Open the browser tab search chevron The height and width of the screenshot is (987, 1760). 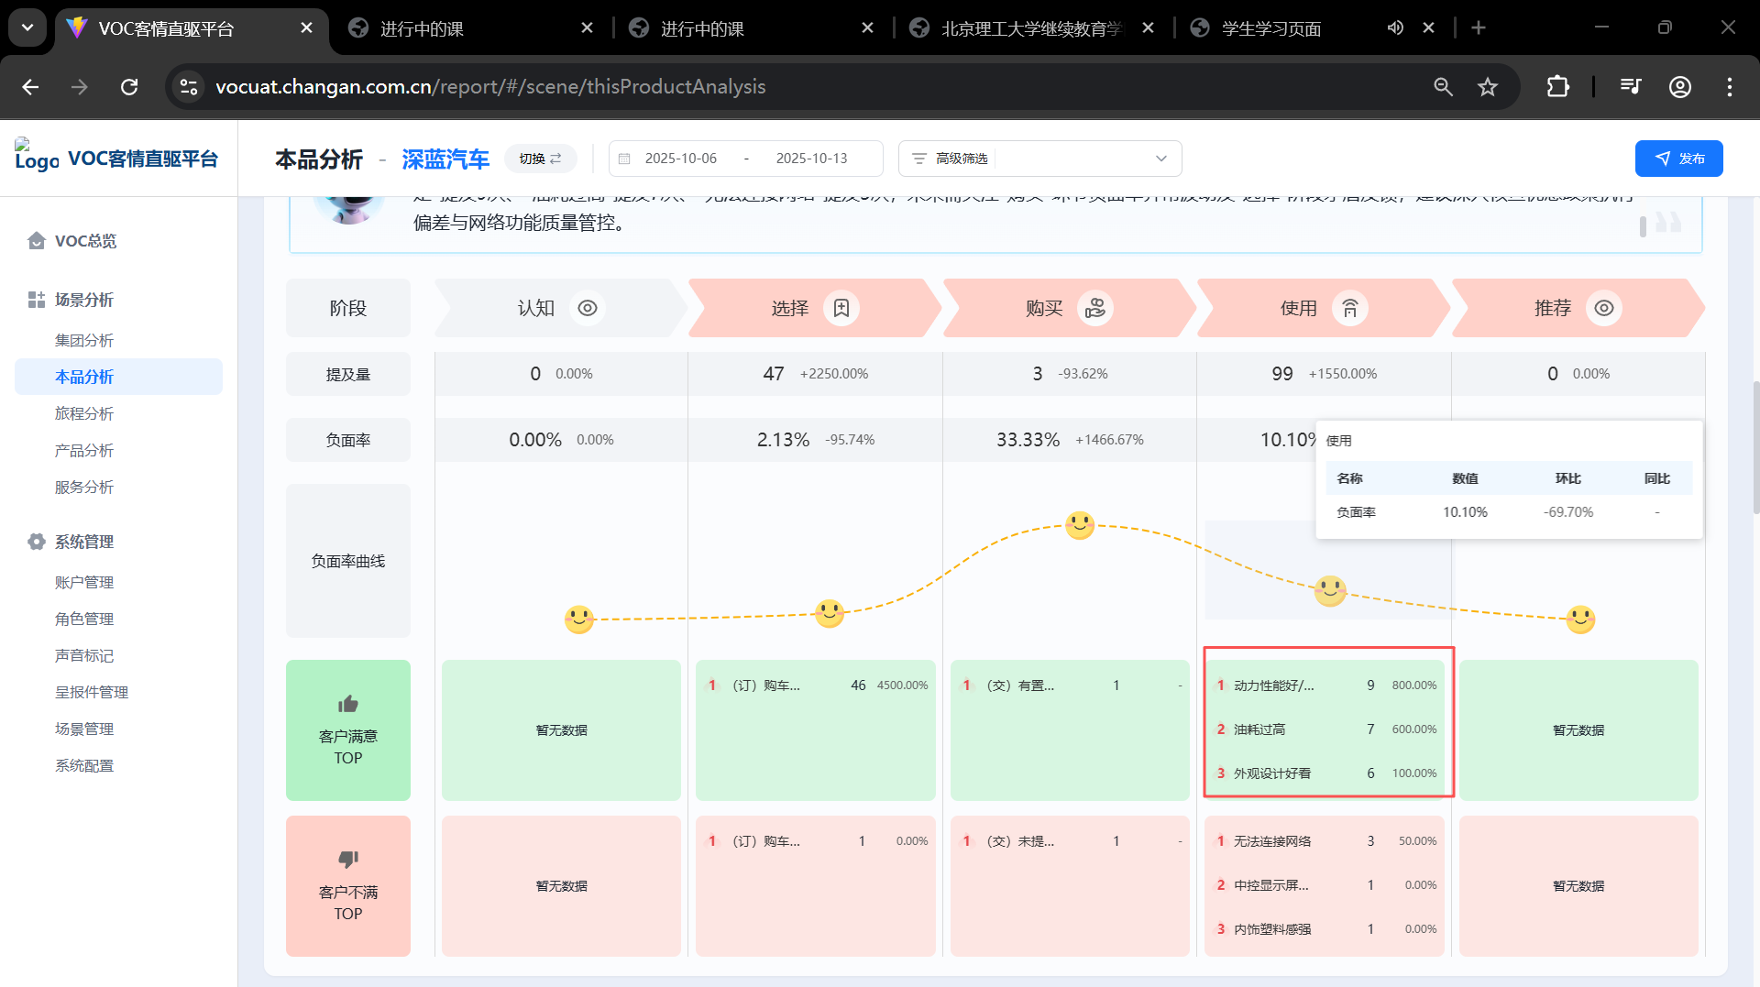(27, 28)
